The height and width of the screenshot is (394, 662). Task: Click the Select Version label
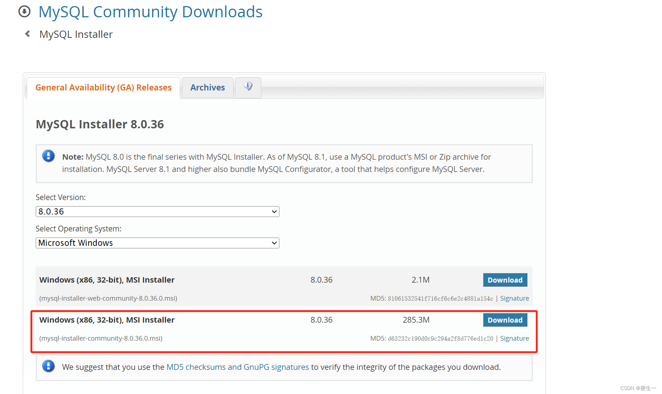pyautogui.click(x=61, y=198)
